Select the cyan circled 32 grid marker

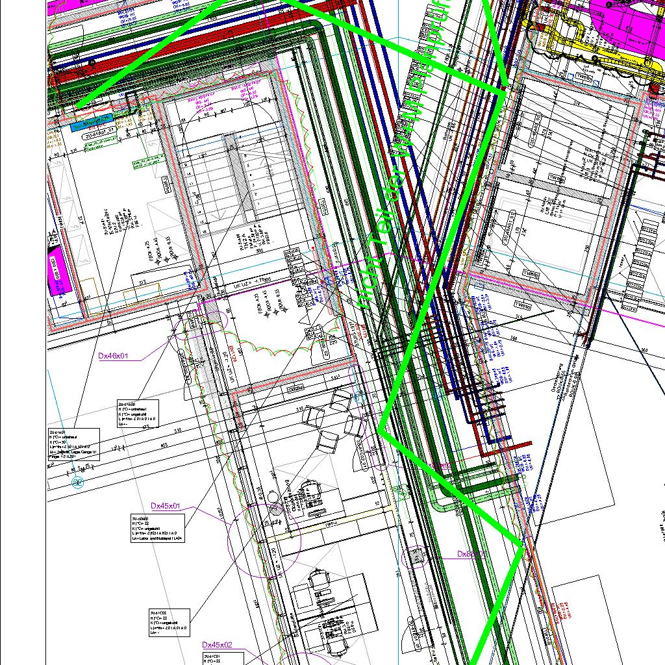[78, 482]
